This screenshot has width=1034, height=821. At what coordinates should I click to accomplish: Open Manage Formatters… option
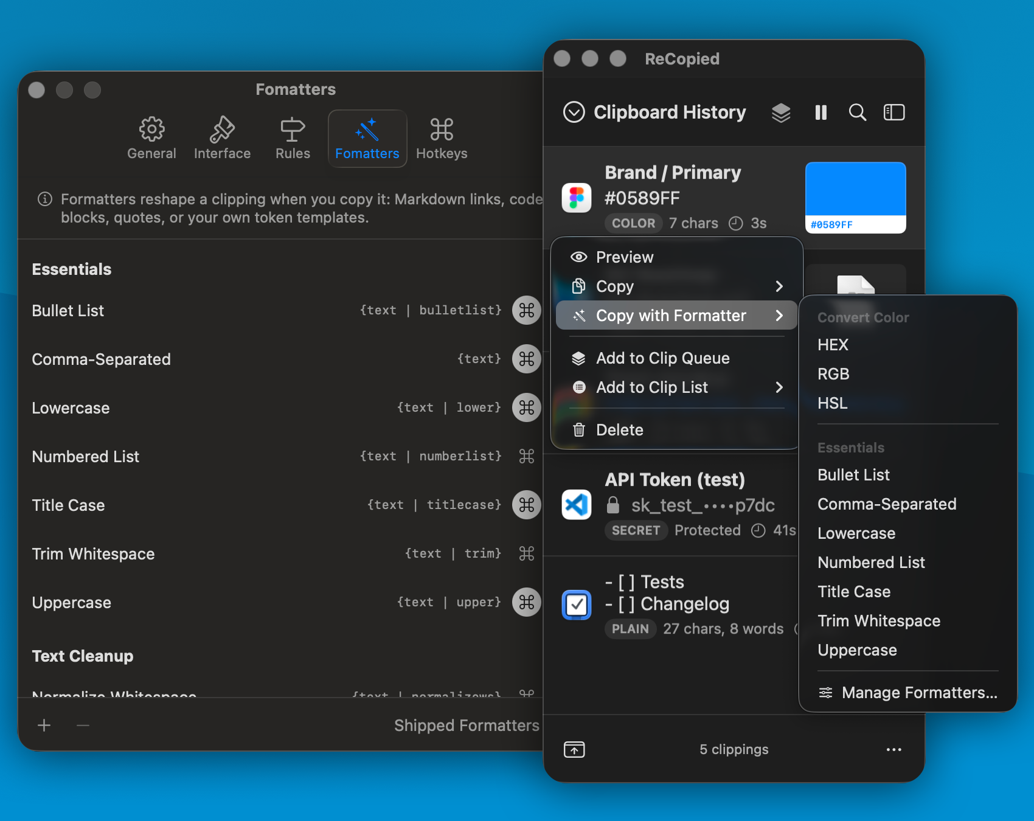click(x=907, y=693)
